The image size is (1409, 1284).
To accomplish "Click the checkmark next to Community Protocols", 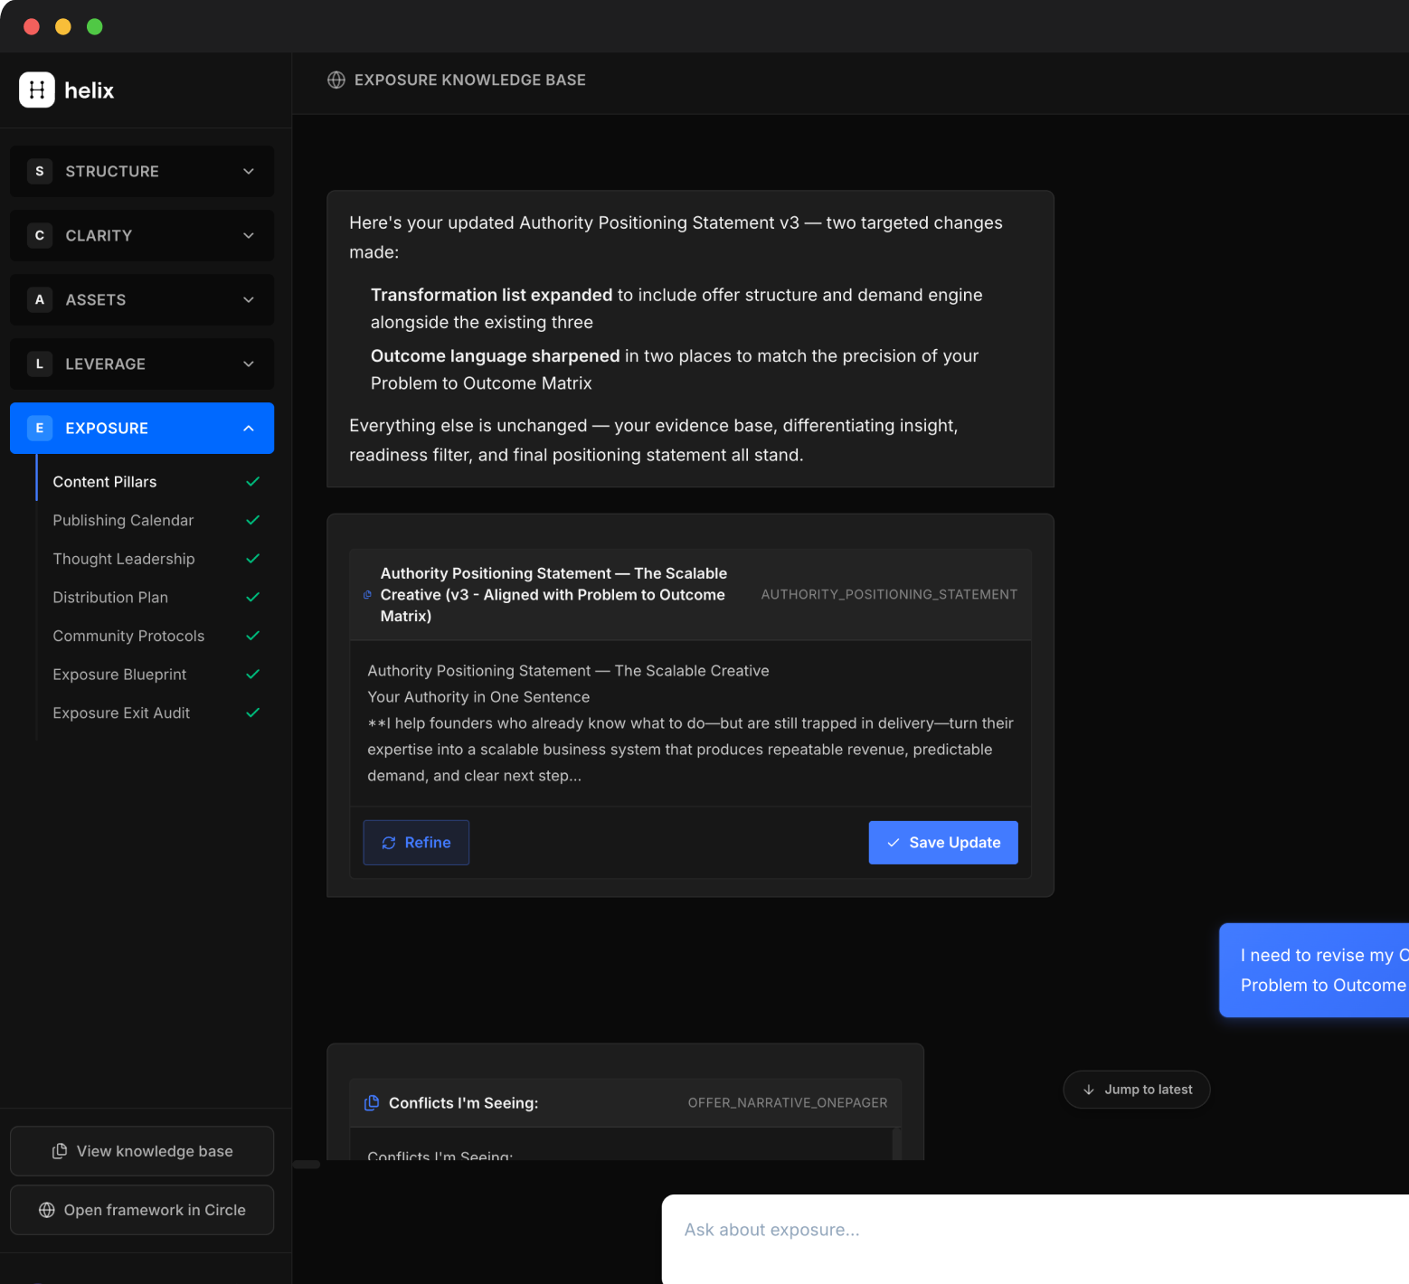I will point(253,636).
